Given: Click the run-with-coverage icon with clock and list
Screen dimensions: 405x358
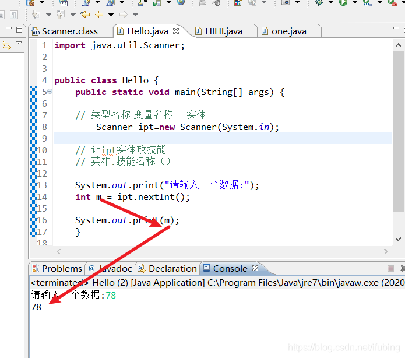Looking at the screenshot, I should pyautogui.click(x=368, y=2).
